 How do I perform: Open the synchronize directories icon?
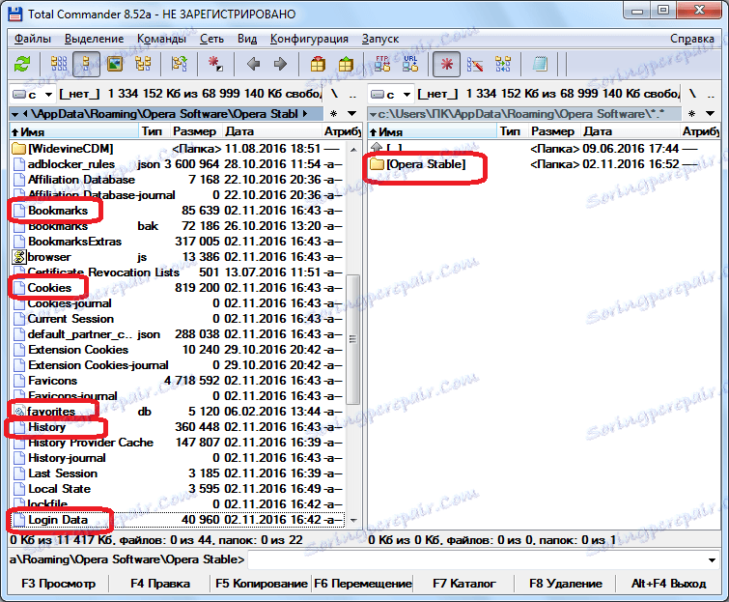point(503,64)
